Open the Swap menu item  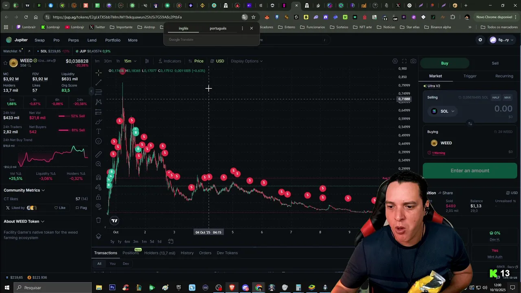coord(39,40)
